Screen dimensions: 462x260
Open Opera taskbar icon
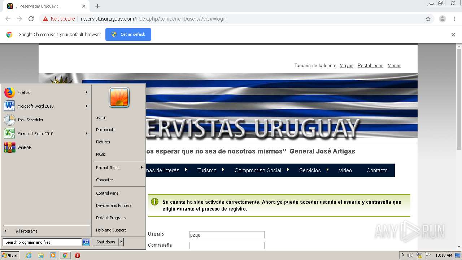click(77, 255)
